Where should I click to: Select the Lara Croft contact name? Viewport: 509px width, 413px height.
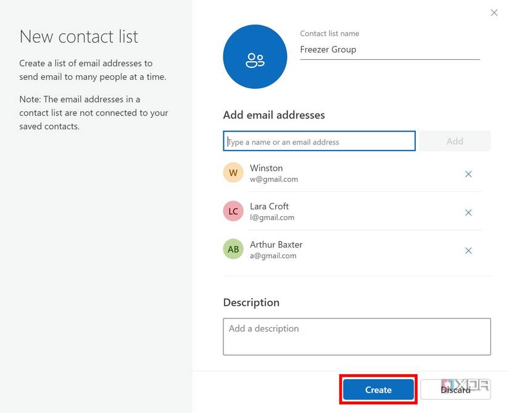tap(269, 206)
